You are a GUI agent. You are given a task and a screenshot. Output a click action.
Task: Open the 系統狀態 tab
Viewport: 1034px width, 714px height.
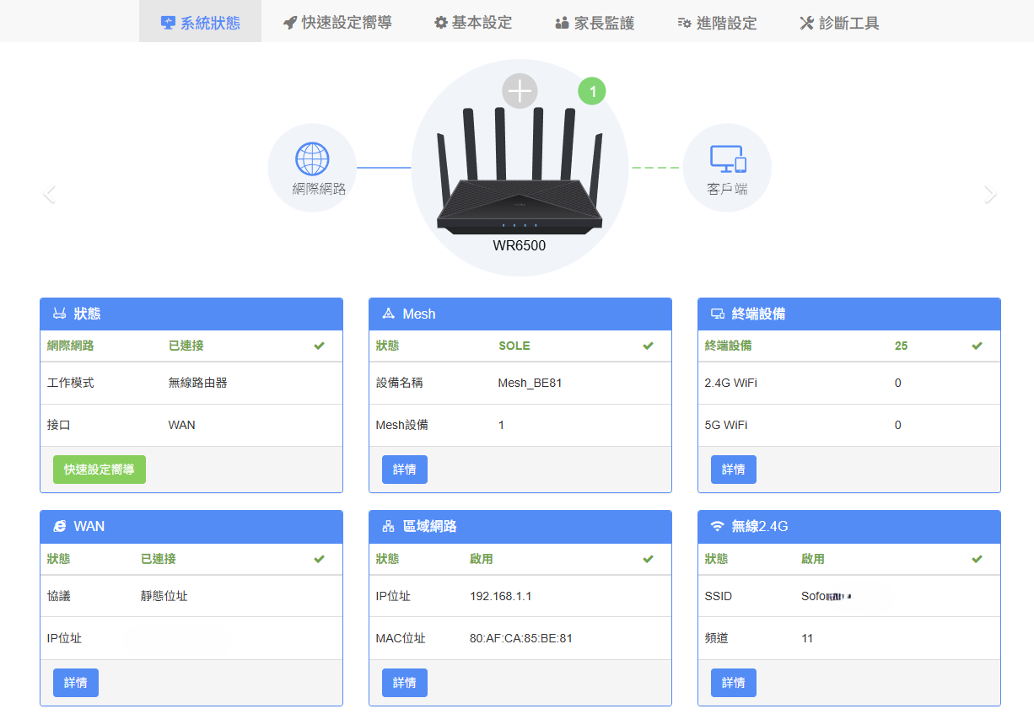201,23
